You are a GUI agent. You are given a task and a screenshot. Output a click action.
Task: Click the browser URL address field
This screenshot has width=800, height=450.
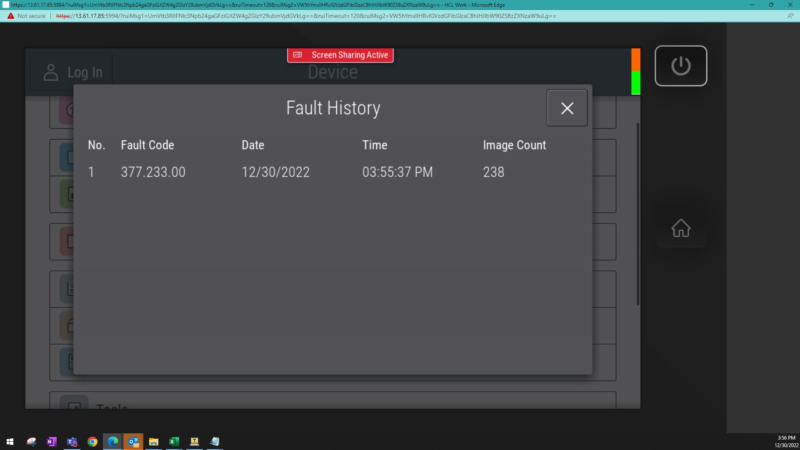coord(306,16)
